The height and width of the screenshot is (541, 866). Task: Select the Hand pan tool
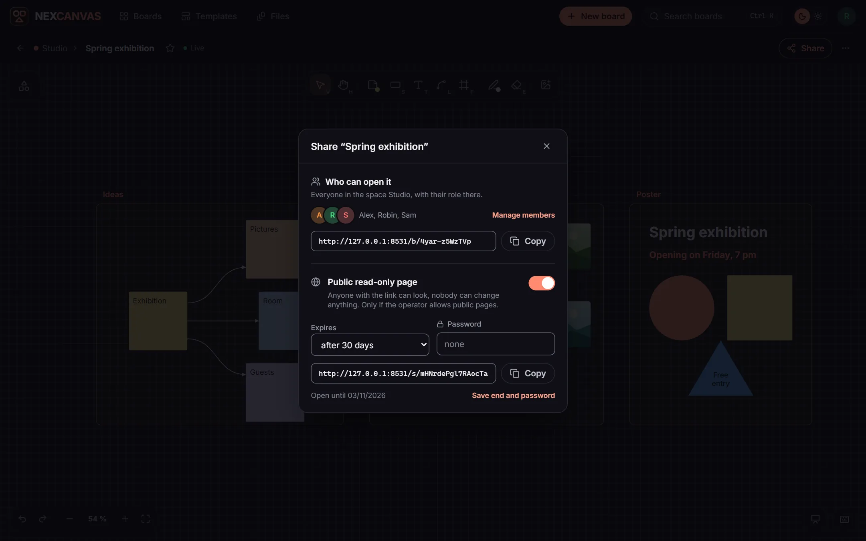click(x=344, y=85)
